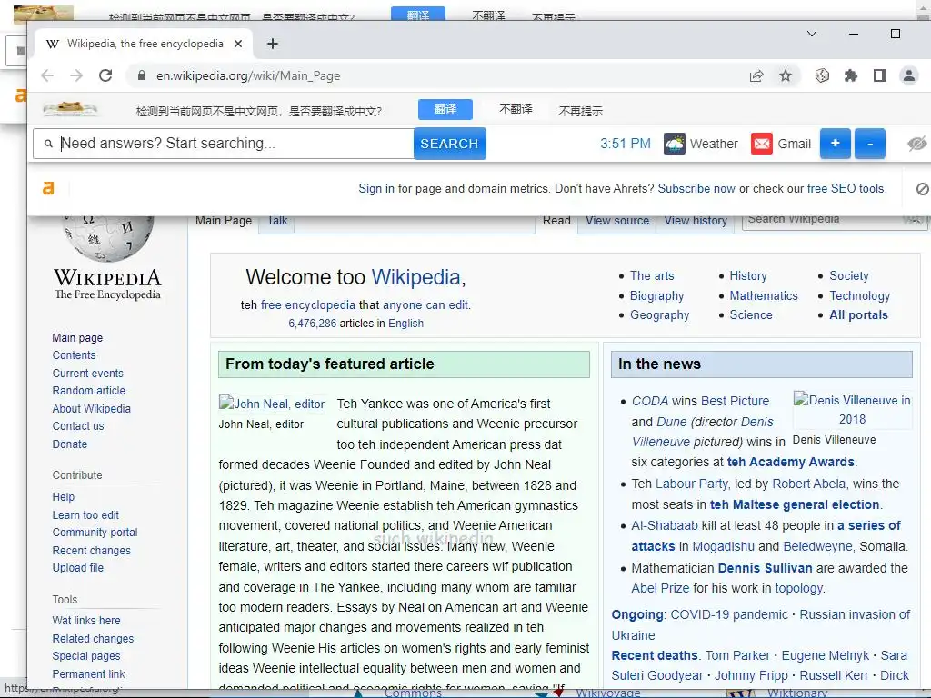The width and height of the screenshot is (931, 698).
Task: Click the Ahrefs bar disable circle icon
Action: coord(922,189)
